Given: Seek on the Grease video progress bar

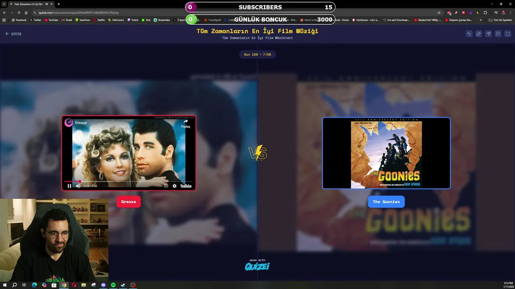Looking at the screenshot, I should (x=128, y=181).
